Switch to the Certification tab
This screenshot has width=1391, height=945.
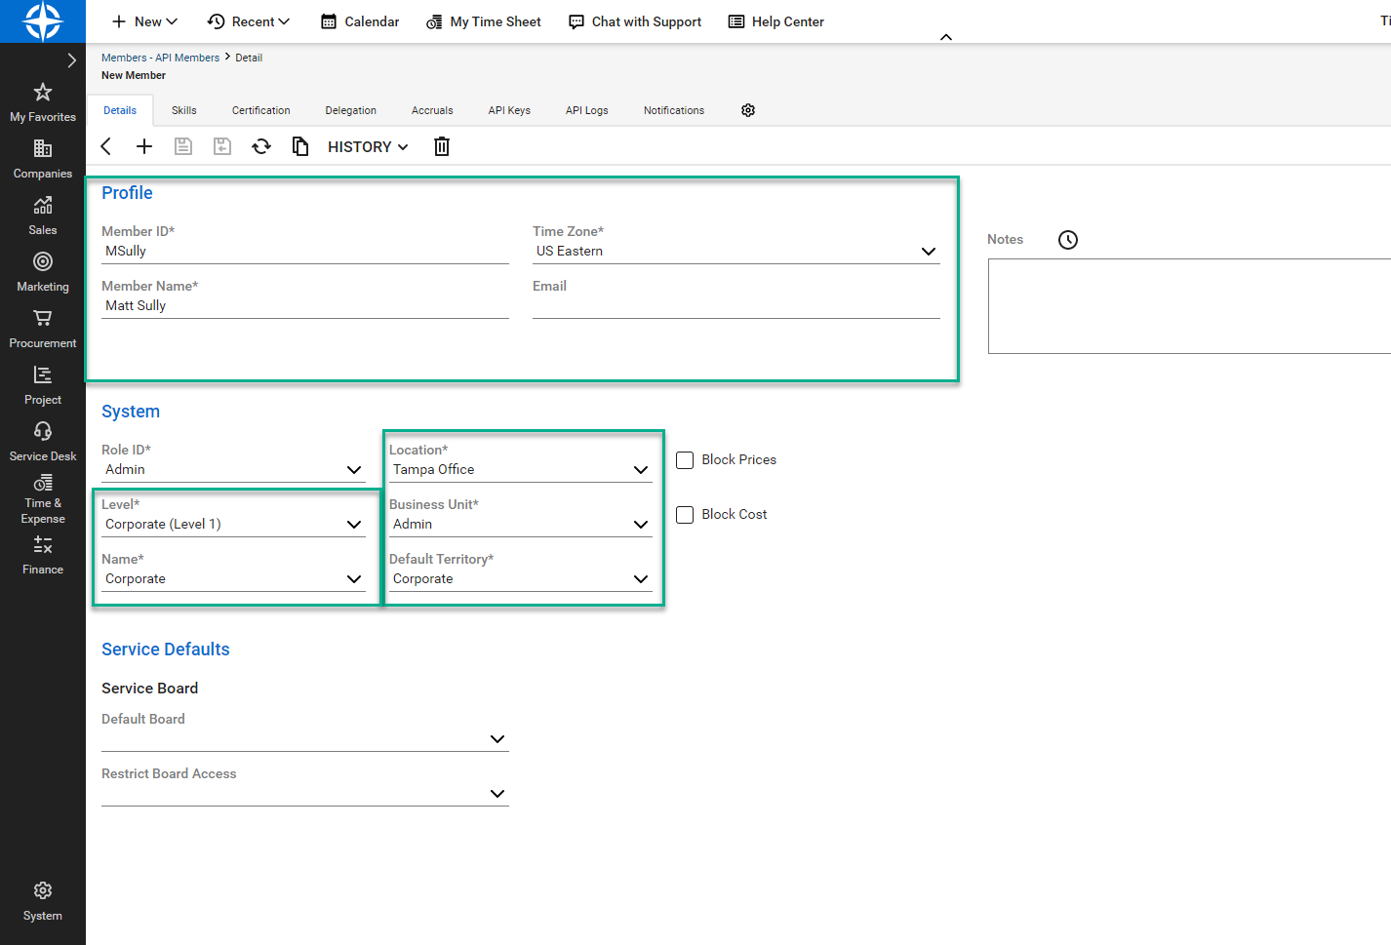point(260,110)
